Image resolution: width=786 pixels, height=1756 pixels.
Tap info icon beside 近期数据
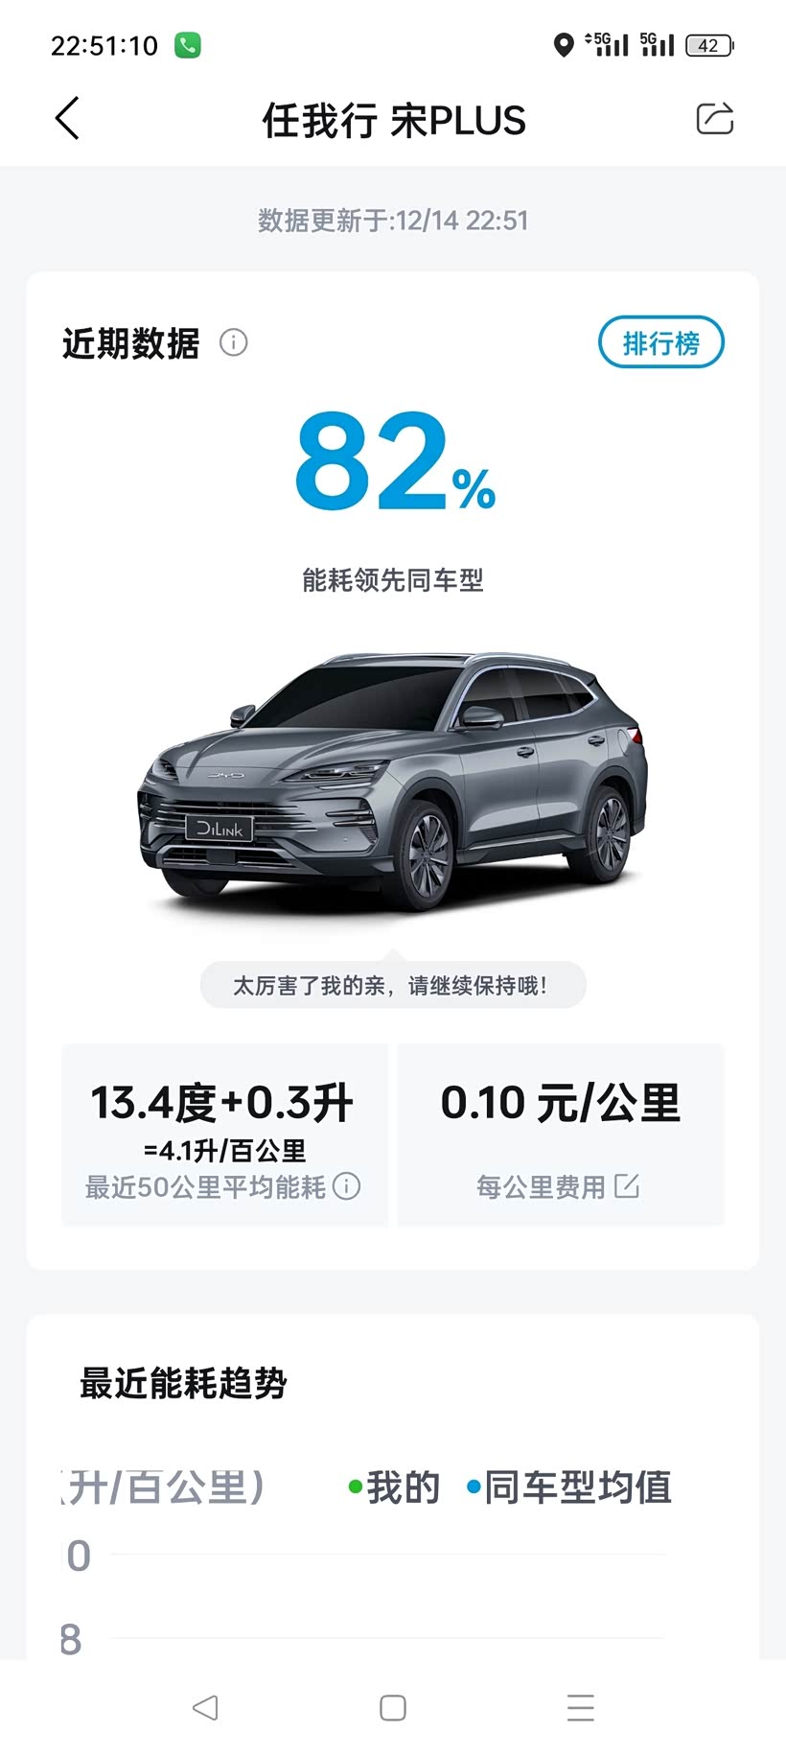point(234,342)
